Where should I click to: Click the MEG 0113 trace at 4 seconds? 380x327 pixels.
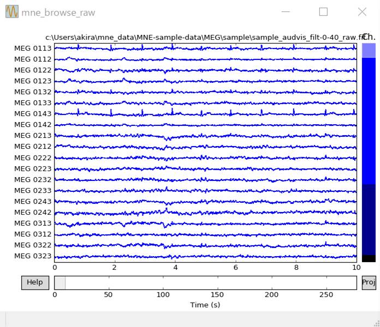point(175,48)
